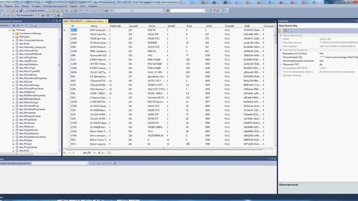Open the Соединить dropdown in Object Explorer
The width and height of the screenshot is (358, 201).
click(5, 25)
